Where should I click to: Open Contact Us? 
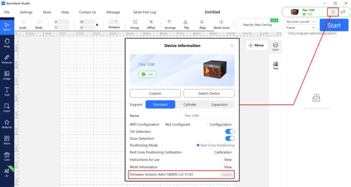[88, 12]
